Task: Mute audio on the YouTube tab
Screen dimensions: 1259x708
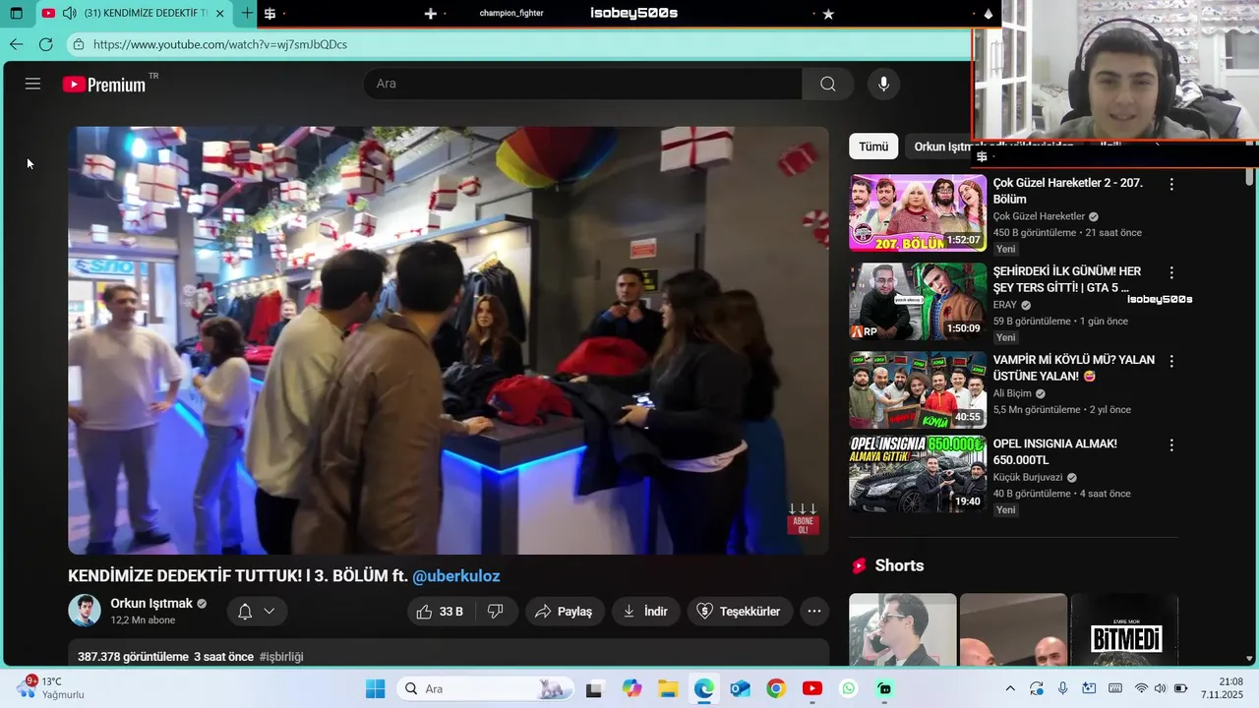Action: click(x=69, y=14)
